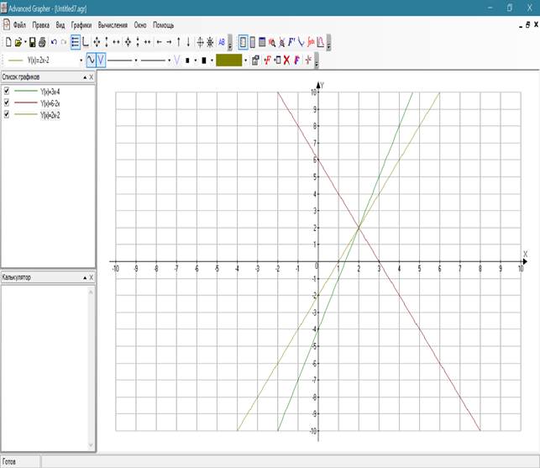Screen dimensions: 540x468
Task: Open the color dropdown arrow
Action: click(x=245, y=60)
